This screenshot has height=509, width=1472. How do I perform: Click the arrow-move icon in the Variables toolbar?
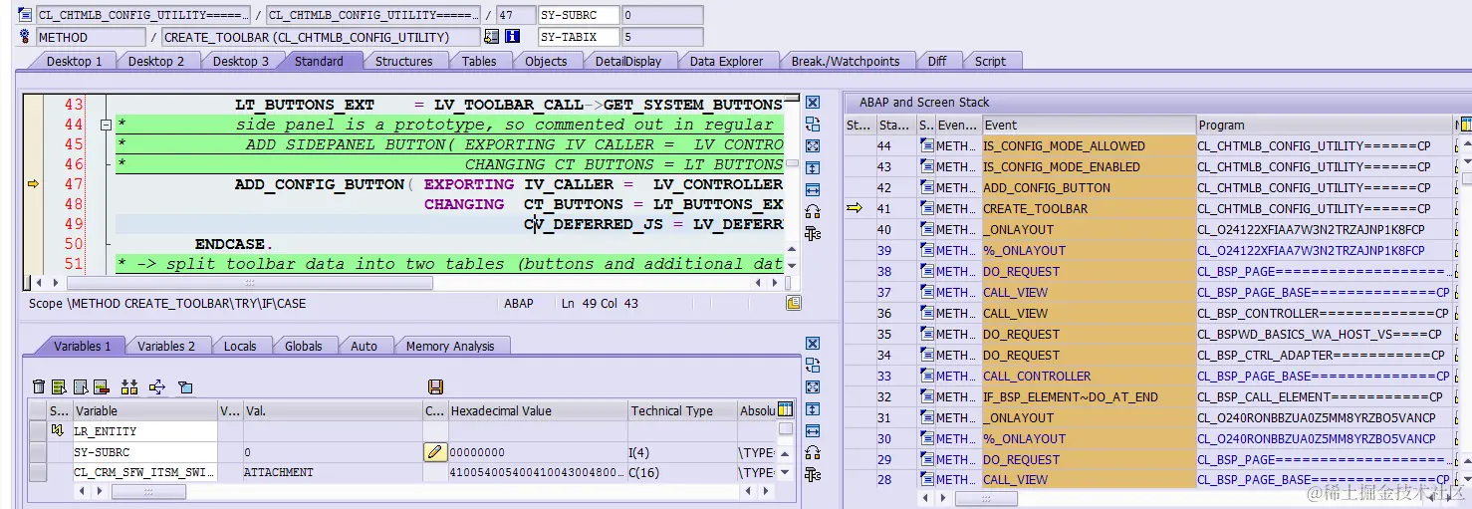(x=157, y=386)
